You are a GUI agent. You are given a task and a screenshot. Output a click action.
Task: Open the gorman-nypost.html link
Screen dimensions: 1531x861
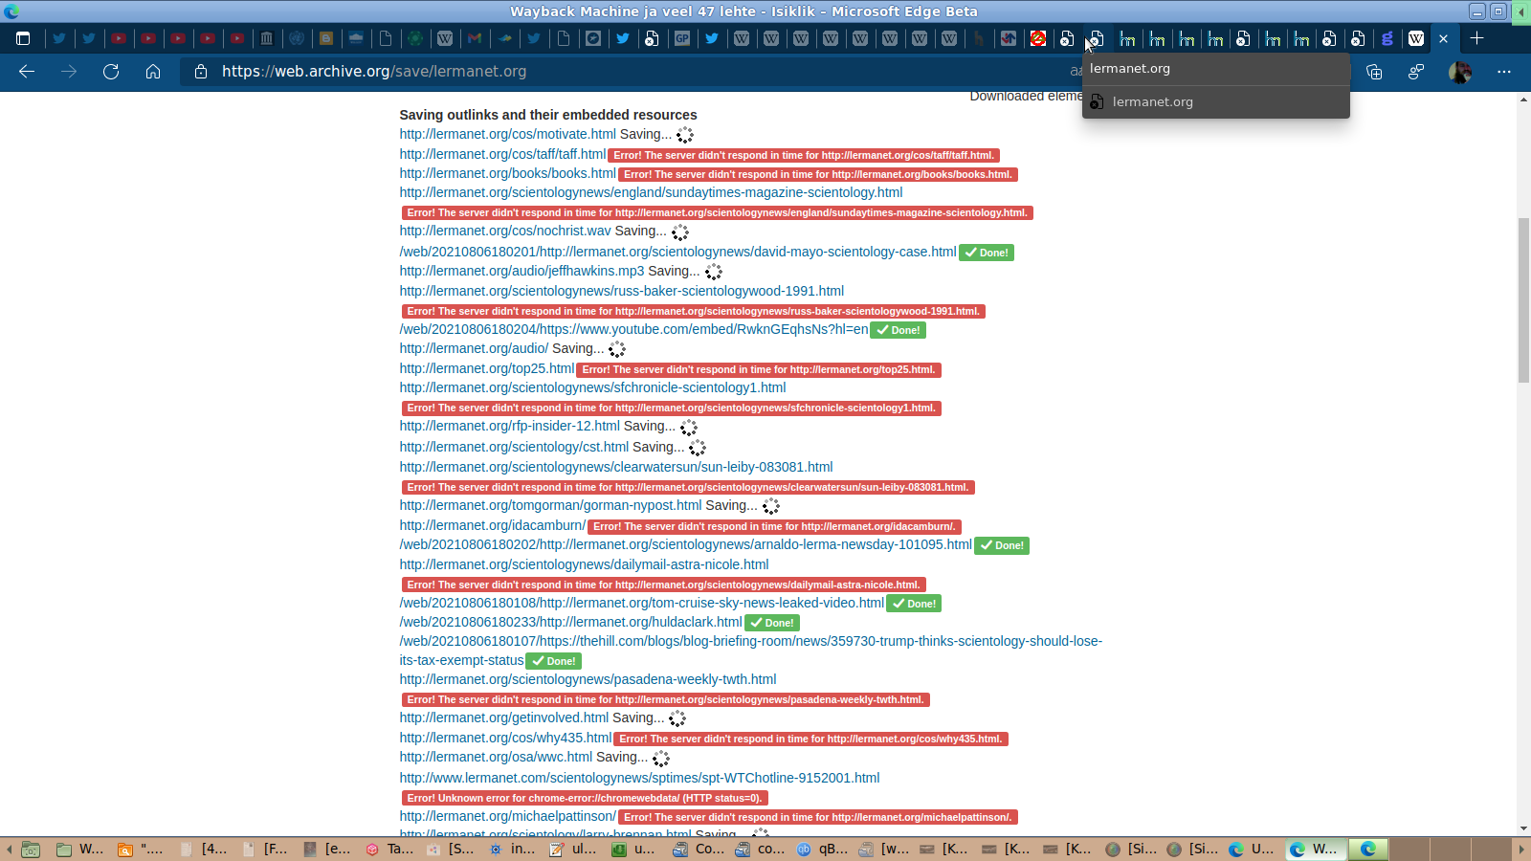point(551,505)
